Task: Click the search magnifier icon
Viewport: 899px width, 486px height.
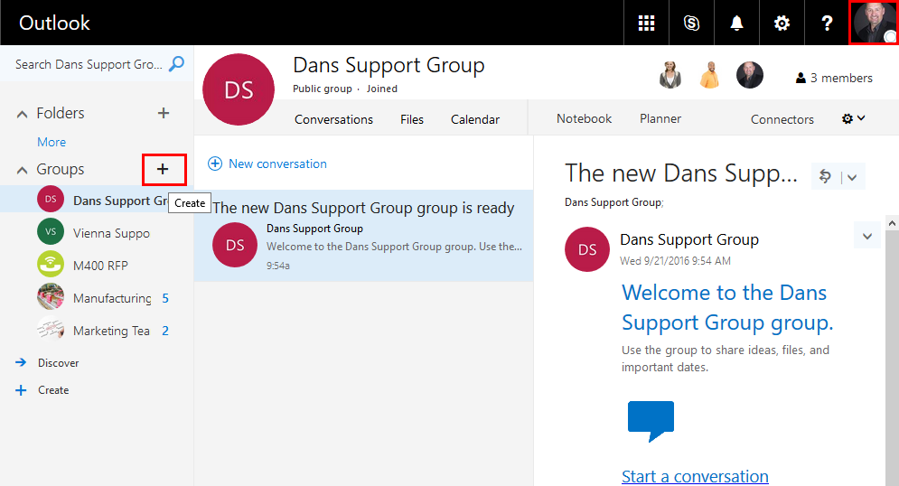Action: click(177, 64)
